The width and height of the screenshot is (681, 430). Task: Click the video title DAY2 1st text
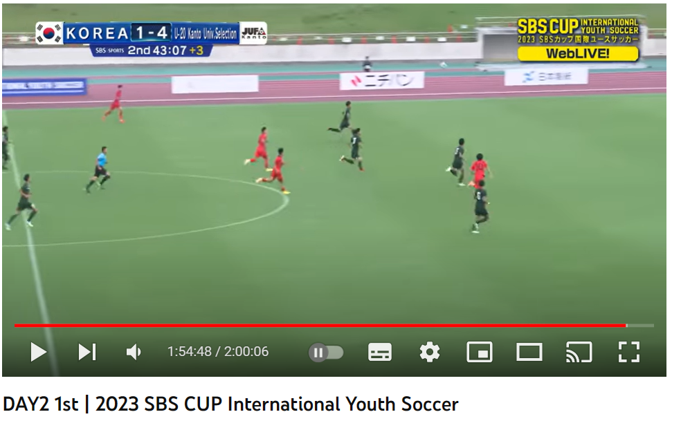[40, 404]
